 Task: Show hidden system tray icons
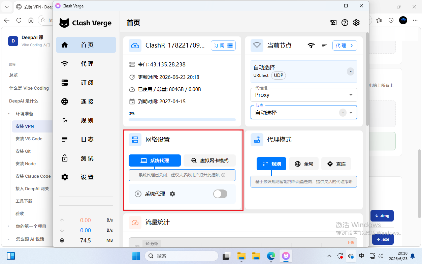click(x=329, y=256)
